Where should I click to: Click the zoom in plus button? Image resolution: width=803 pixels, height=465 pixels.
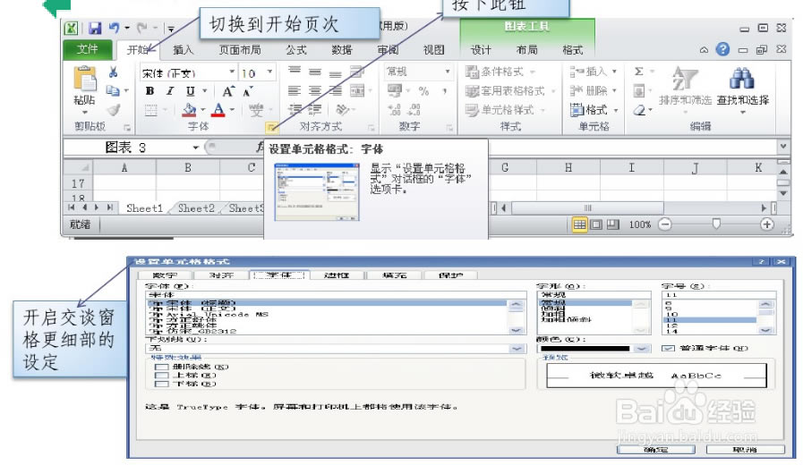tap(766, 224)
